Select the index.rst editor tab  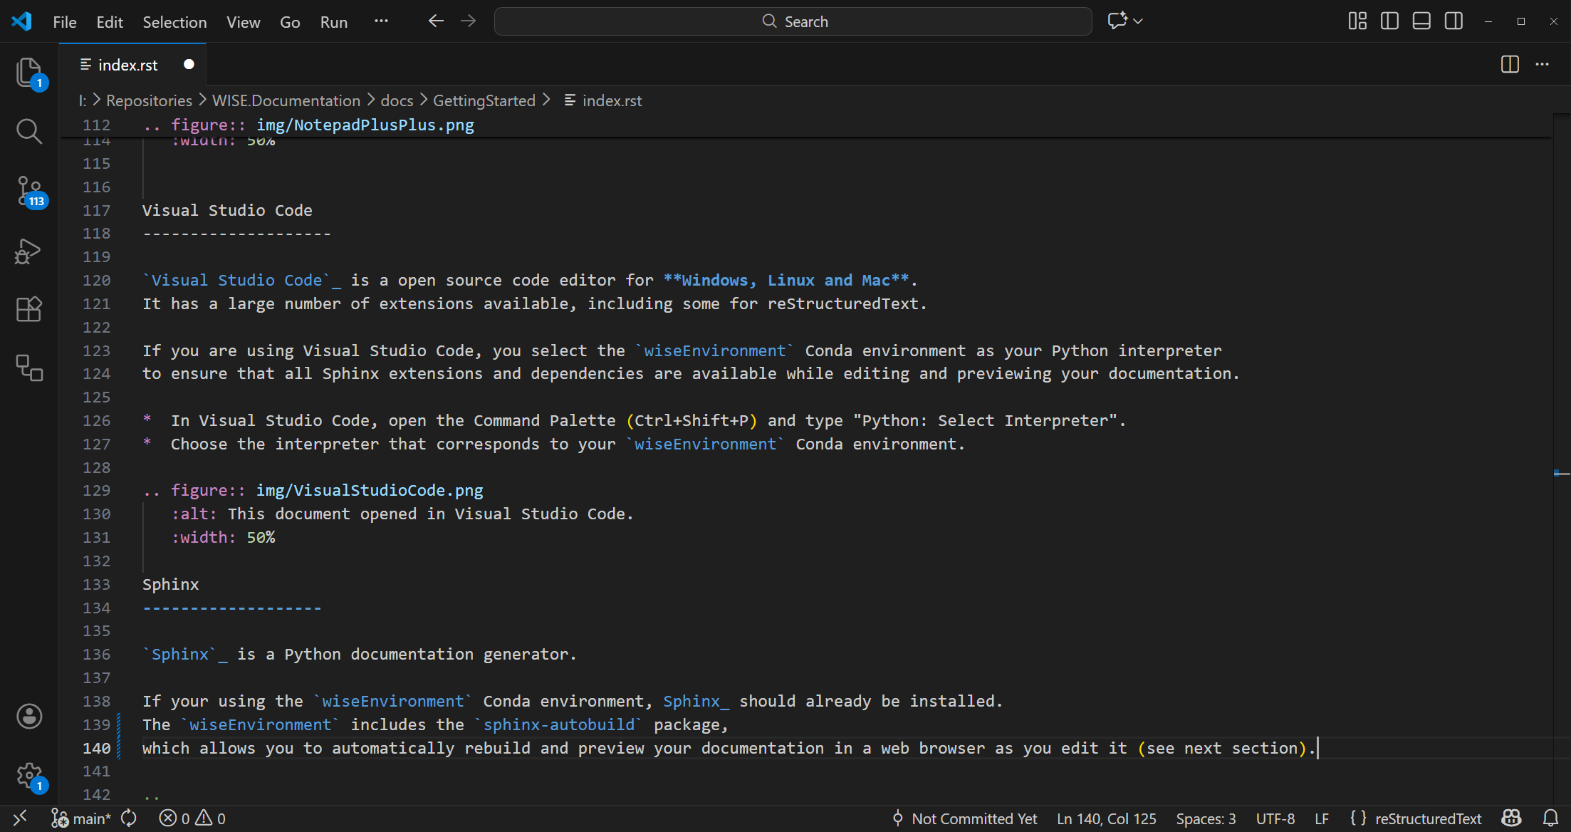[x=127, y=65]
